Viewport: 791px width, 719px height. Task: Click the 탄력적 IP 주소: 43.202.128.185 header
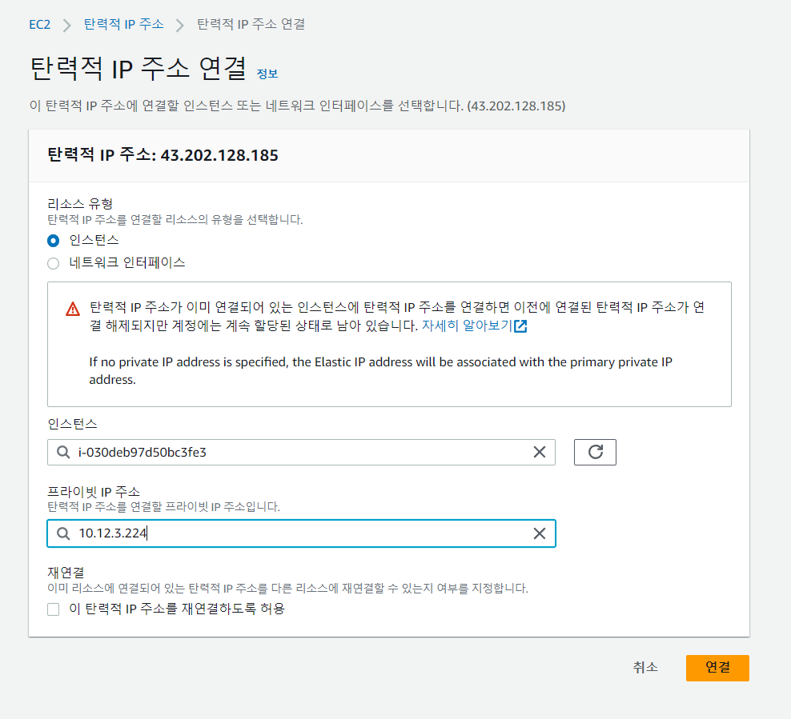pyautogui.click(x=163, y=155)
